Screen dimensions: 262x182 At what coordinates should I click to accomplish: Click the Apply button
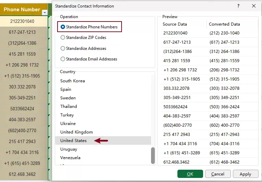[246, 174]
